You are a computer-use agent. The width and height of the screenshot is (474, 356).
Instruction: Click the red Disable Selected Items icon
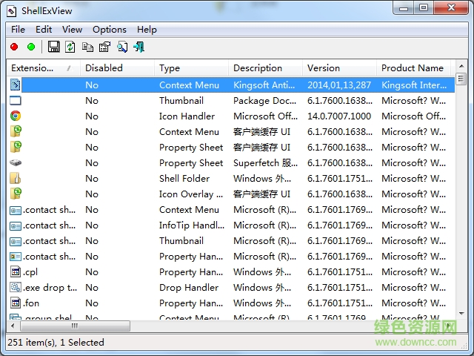[x=14, y=47]
